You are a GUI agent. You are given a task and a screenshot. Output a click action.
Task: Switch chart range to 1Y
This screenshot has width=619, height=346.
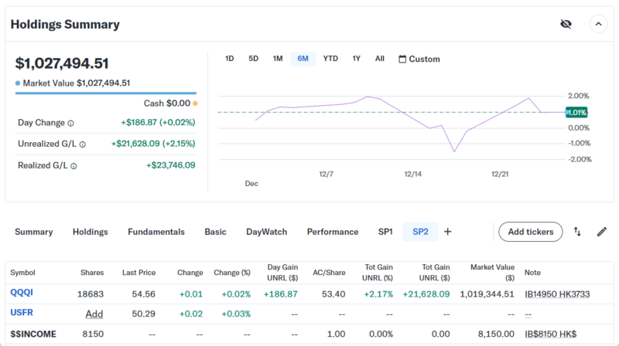356,59
